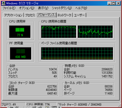Click the second CPU usage history graph

tap(95, 32)
